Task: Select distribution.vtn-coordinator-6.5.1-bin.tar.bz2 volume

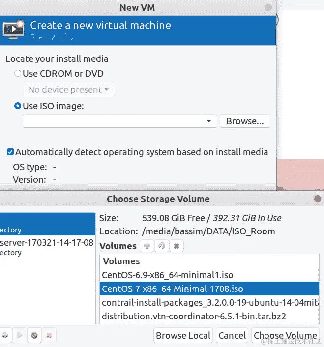Action: tap(209, 316)
